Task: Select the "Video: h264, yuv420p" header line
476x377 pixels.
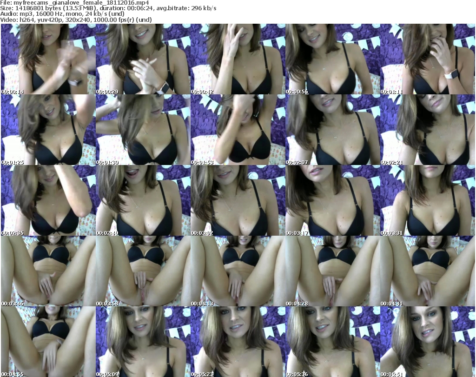Action: [76, 20]
